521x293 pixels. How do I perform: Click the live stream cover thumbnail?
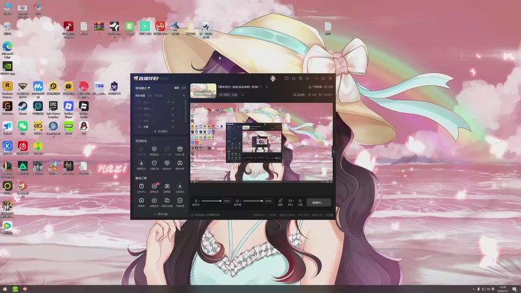203,91
